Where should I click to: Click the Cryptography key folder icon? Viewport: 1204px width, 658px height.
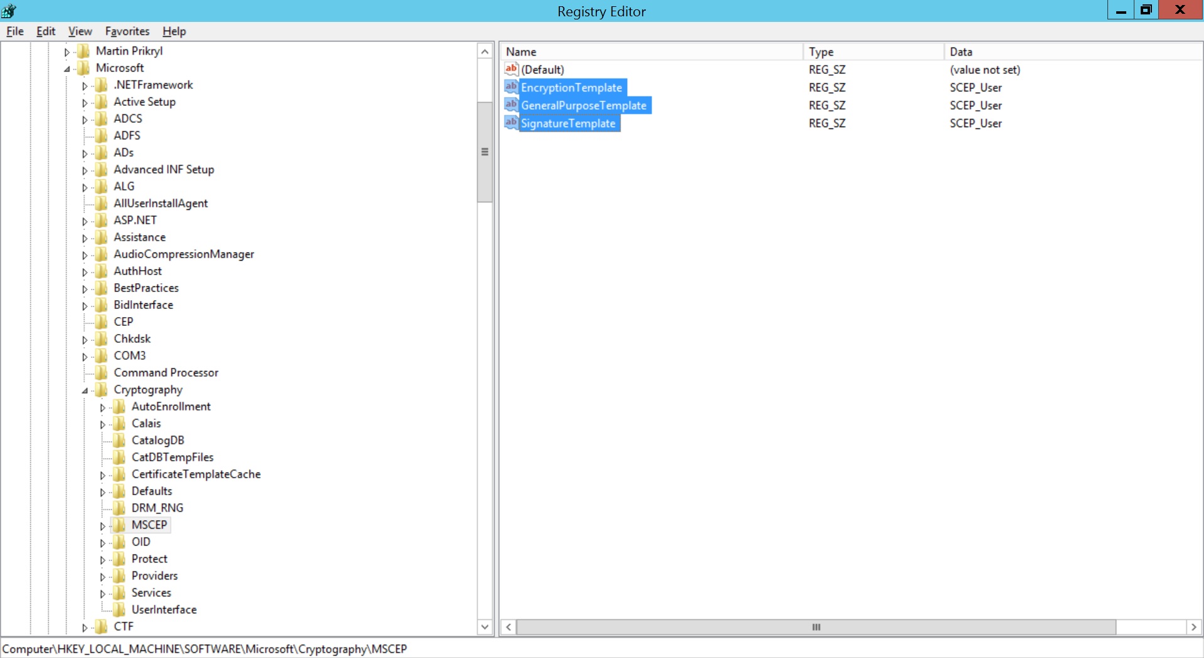click(x=102, y=389)
